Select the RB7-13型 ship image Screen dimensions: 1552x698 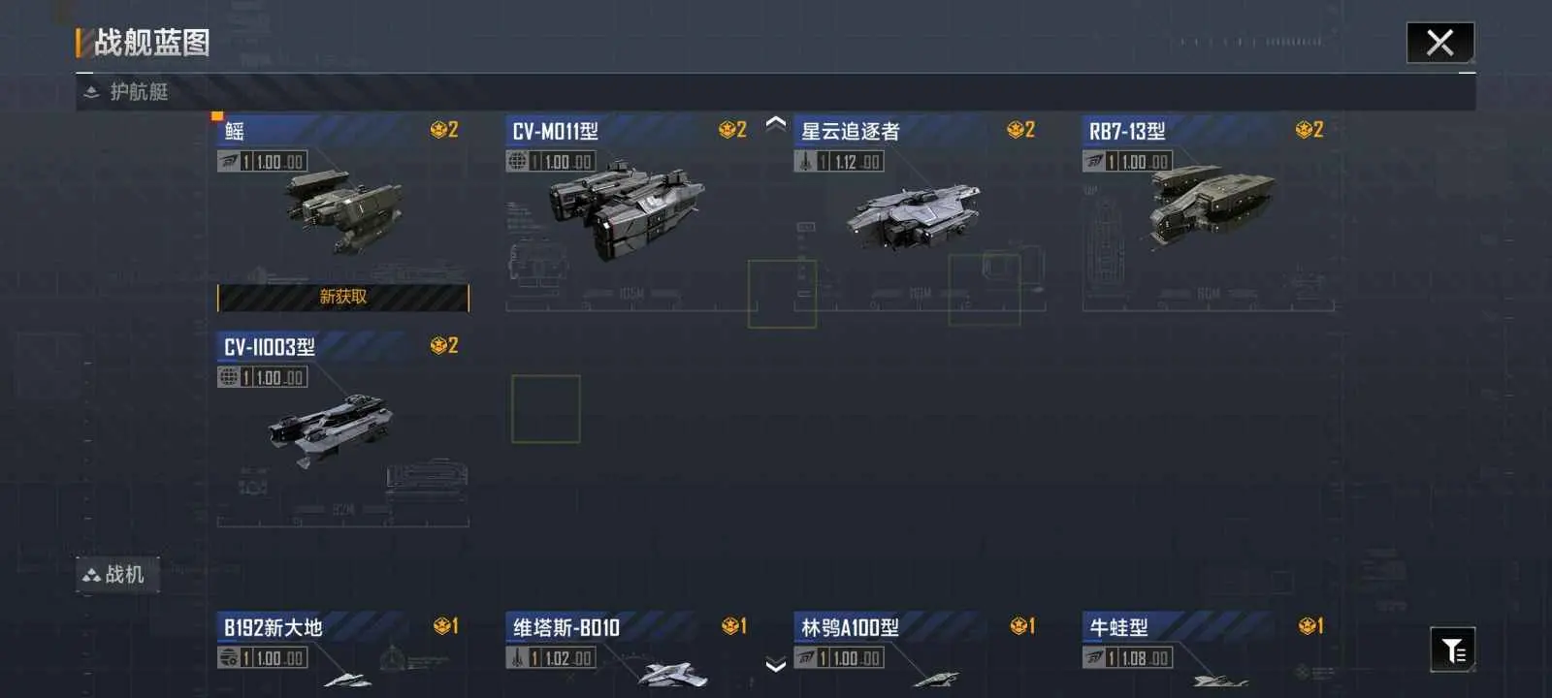[1211, 205]
